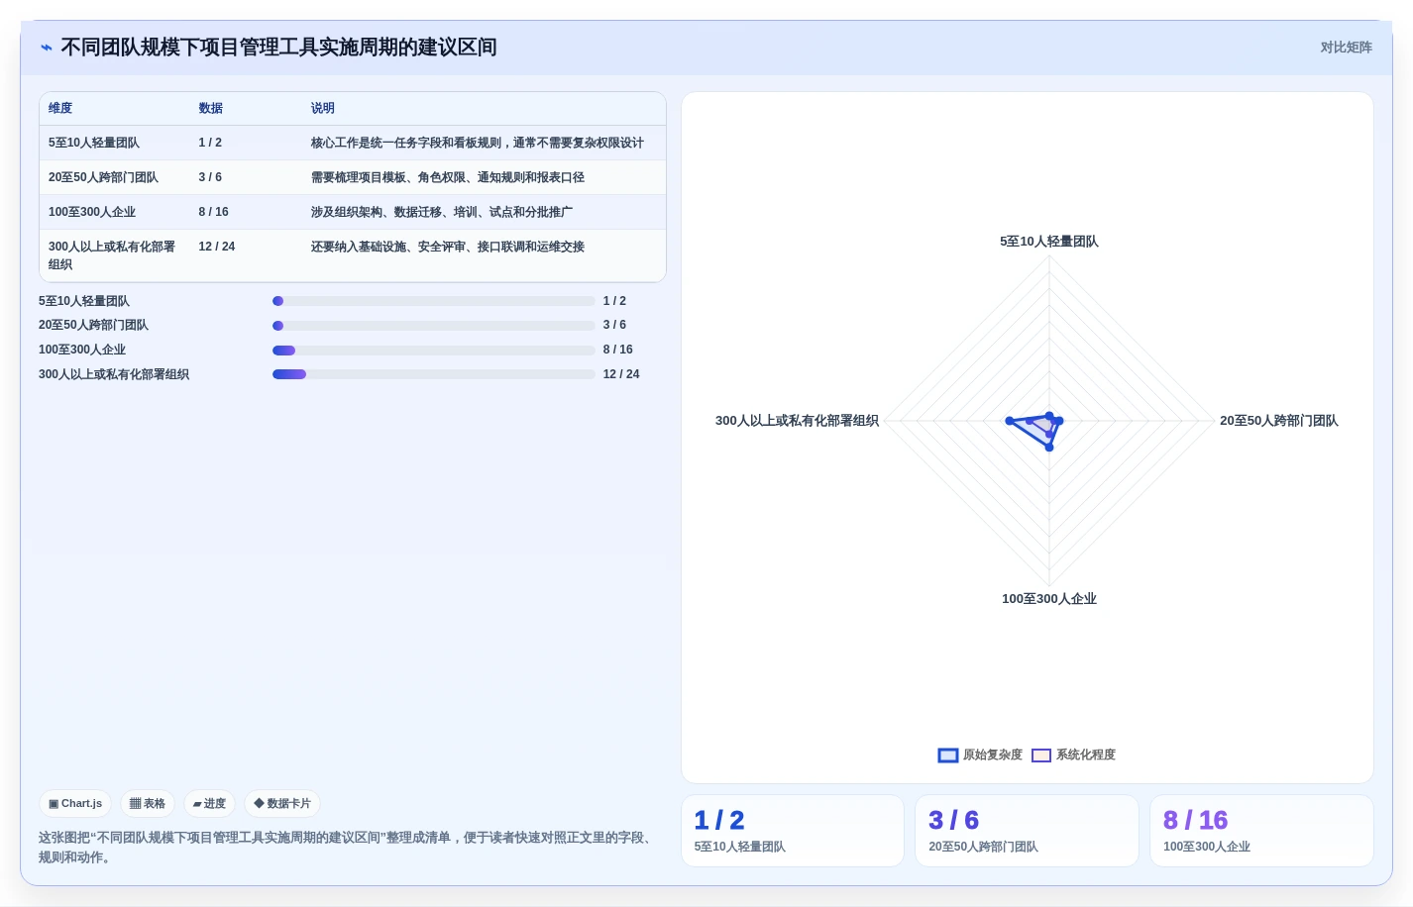Click the 100至300人企业 progress bar
Image resolution: width=1413 pixels, height=907 pixels.
(434, 351)
